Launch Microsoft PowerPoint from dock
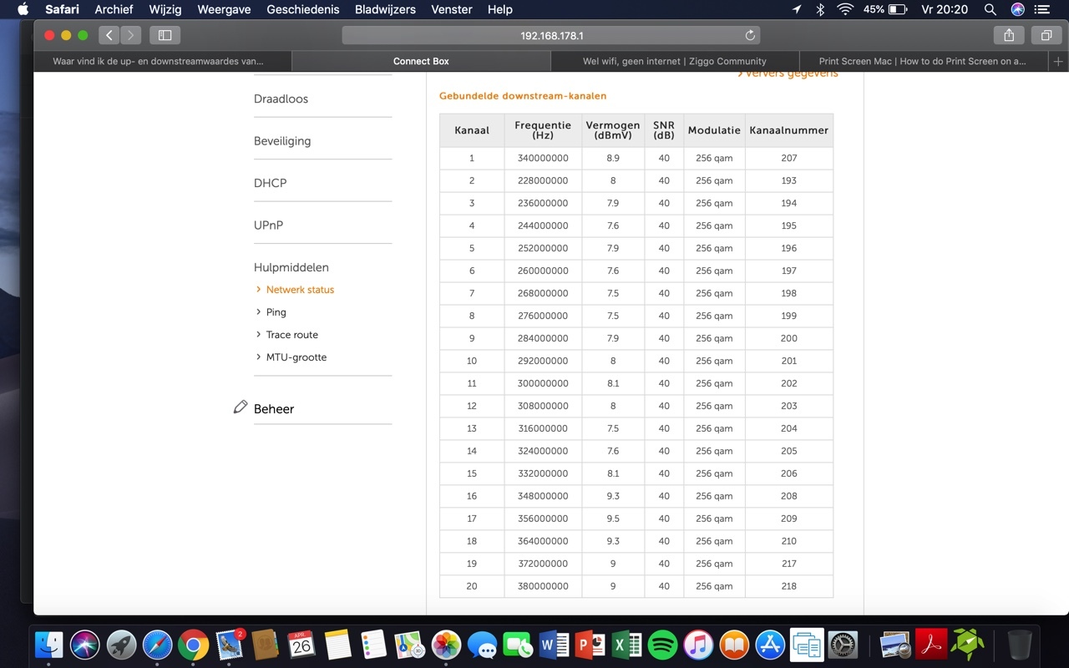 (x=590, y=645)
